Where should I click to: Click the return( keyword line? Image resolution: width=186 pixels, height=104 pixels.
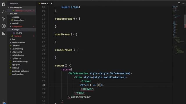coord(67,69)
